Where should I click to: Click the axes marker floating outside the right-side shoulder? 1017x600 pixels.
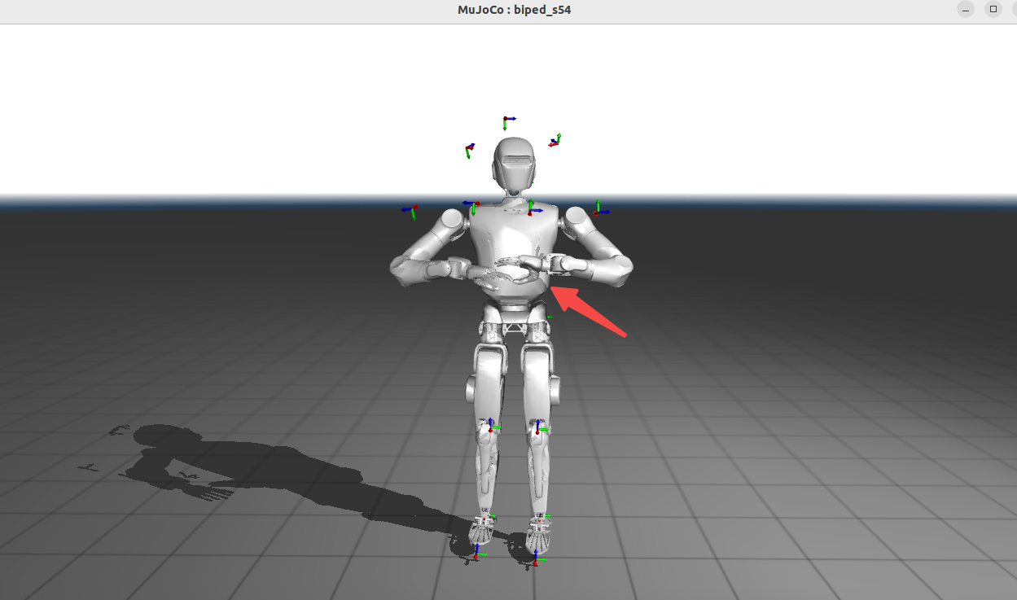pos(598,210)
